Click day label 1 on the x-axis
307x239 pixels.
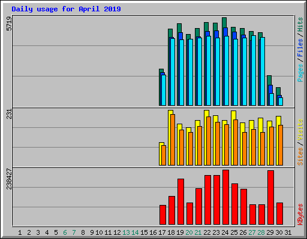(x=20, y=232)
